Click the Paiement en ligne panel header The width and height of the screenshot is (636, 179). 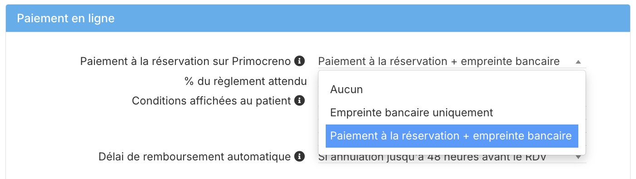point(318,18)
